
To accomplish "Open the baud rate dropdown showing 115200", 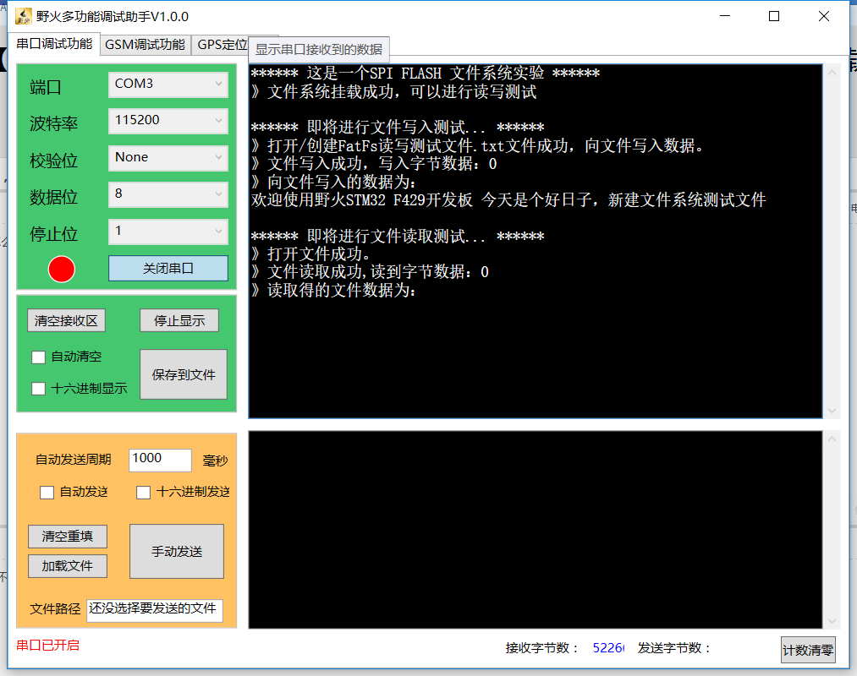I will 168,121.
